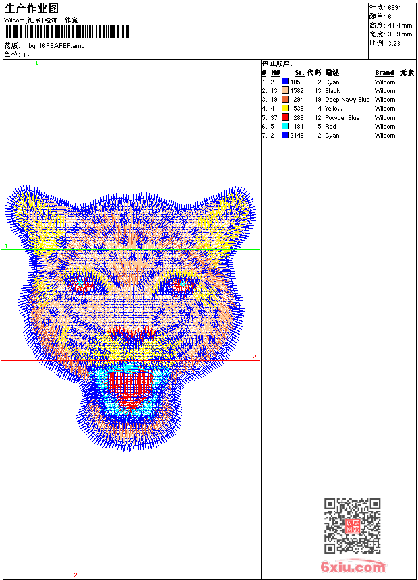Click the St. column header
The image size is (418, 580).
click(x=299, y=73)
